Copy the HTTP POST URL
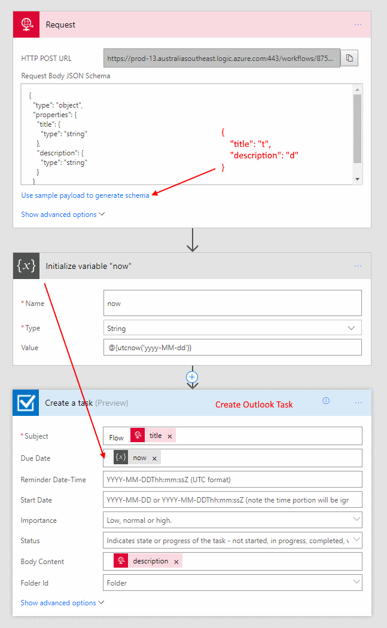The width and height of the screenshot is (387, 628). point(350,58)
